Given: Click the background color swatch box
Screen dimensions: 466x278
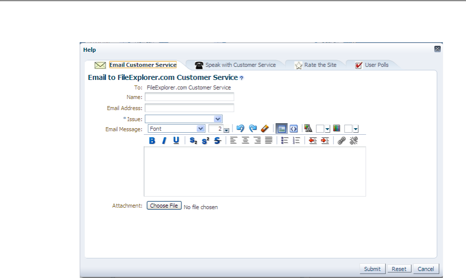Looking at the screenshot, I should [348, 129].
